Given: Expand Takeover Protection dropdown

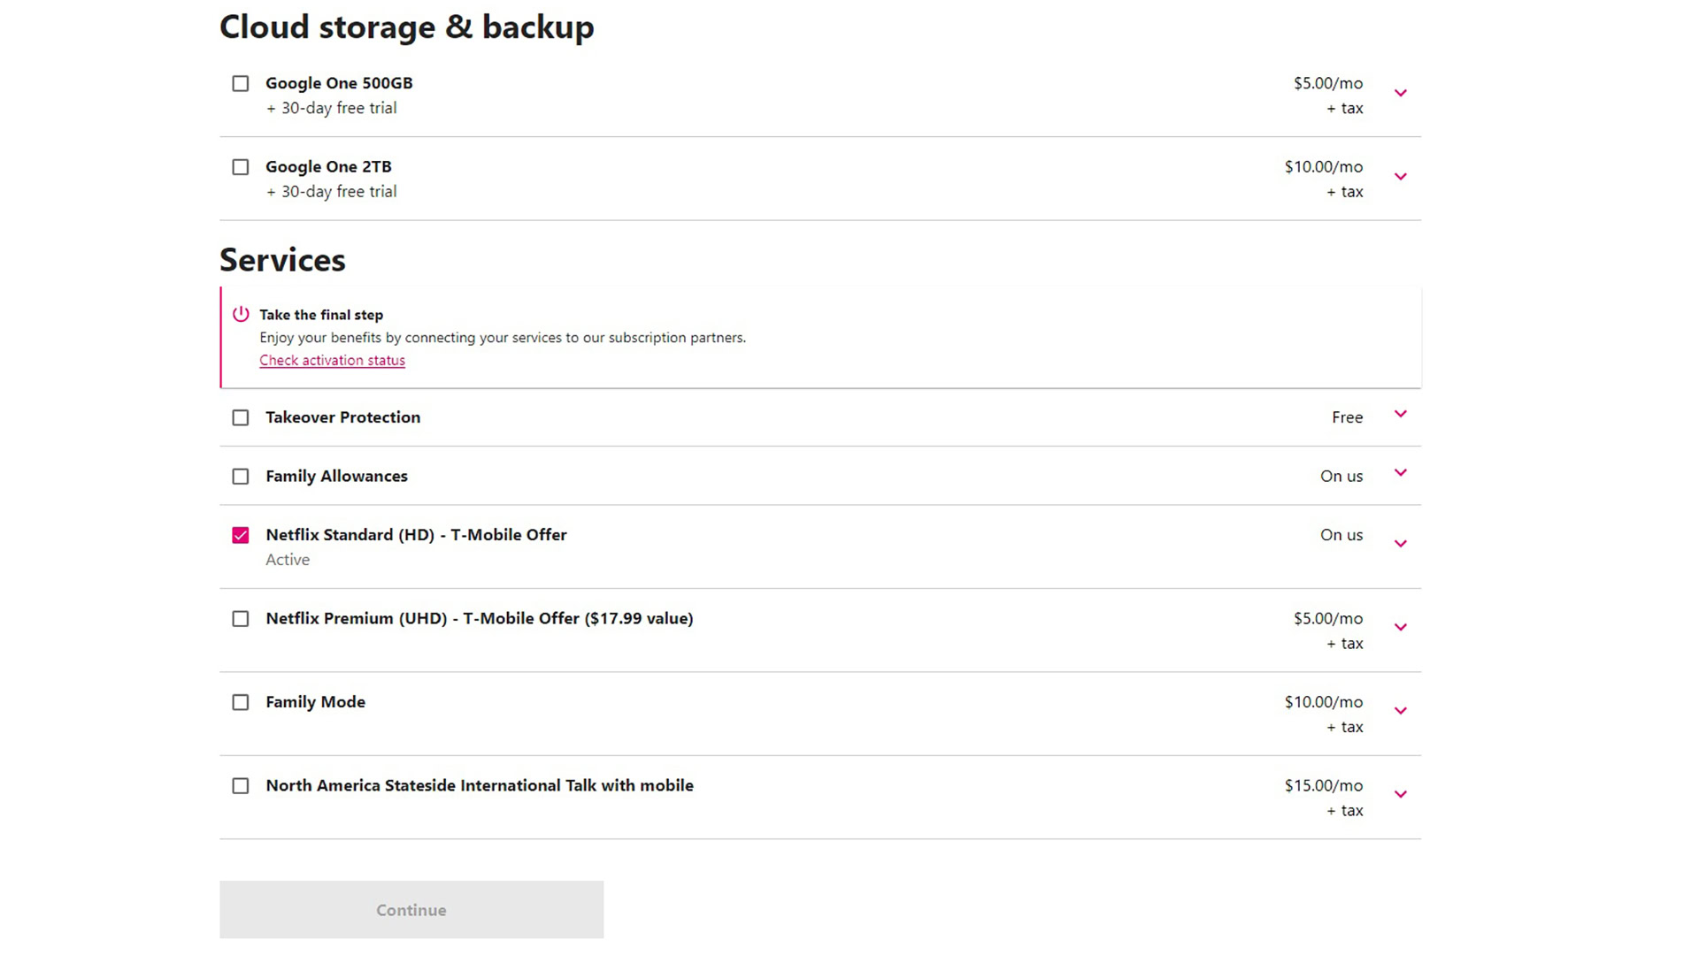Looking at the screenshot, I should click(x=1402, y=416).
